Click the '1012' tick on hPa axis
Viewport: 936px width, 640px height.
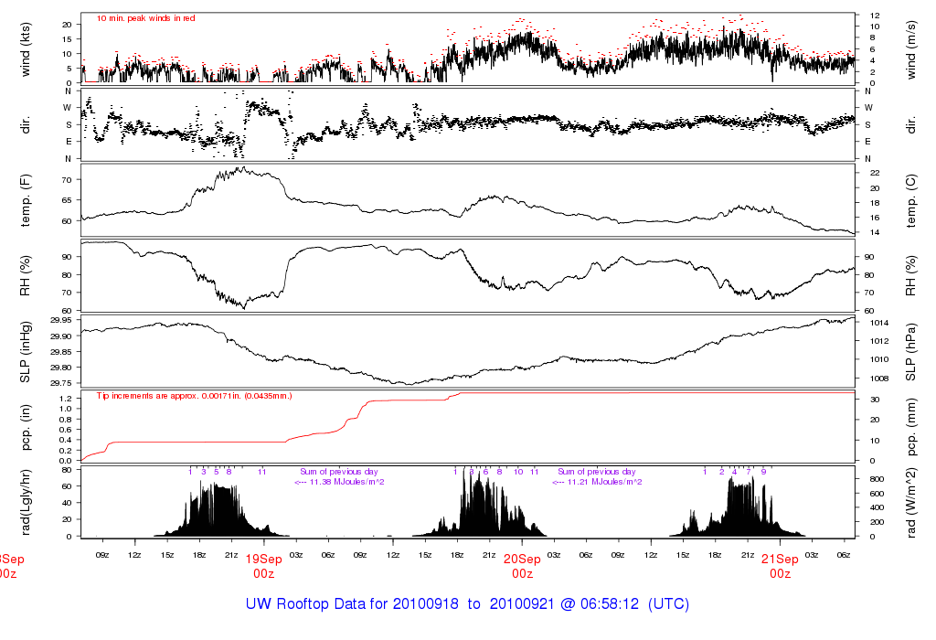pos(878,342)
